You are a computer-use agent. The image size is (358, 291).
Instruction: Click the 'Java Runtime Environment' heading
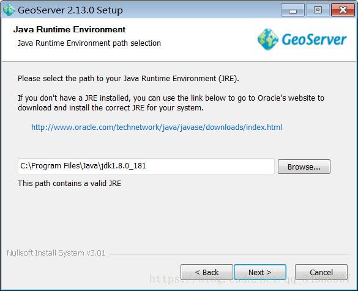69,29
